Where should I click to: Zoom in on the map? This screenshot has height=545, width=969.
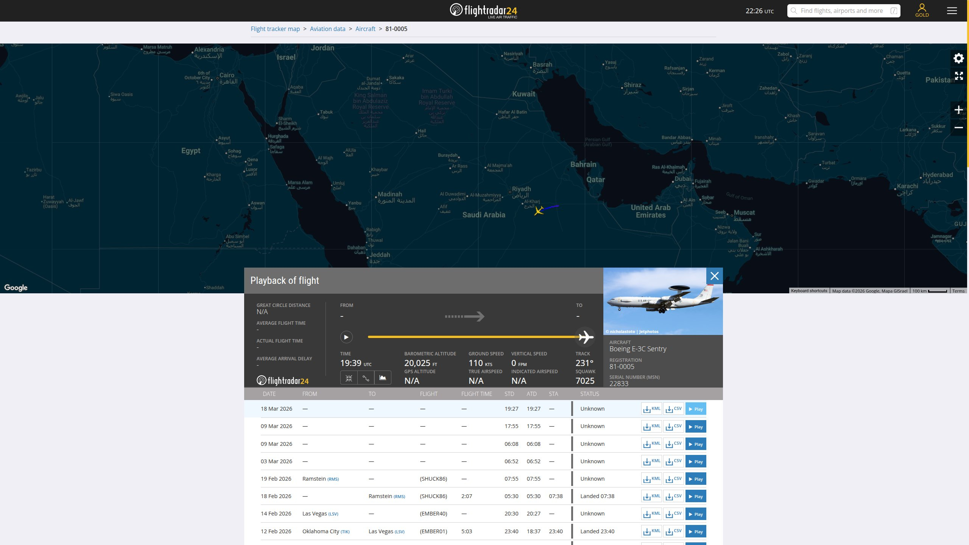[x=958, y=110]
